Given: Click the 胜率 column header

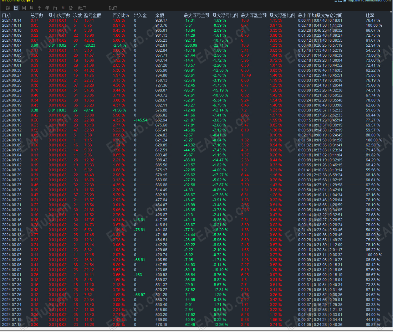Looking at the screenshot, I should [370, 16].
